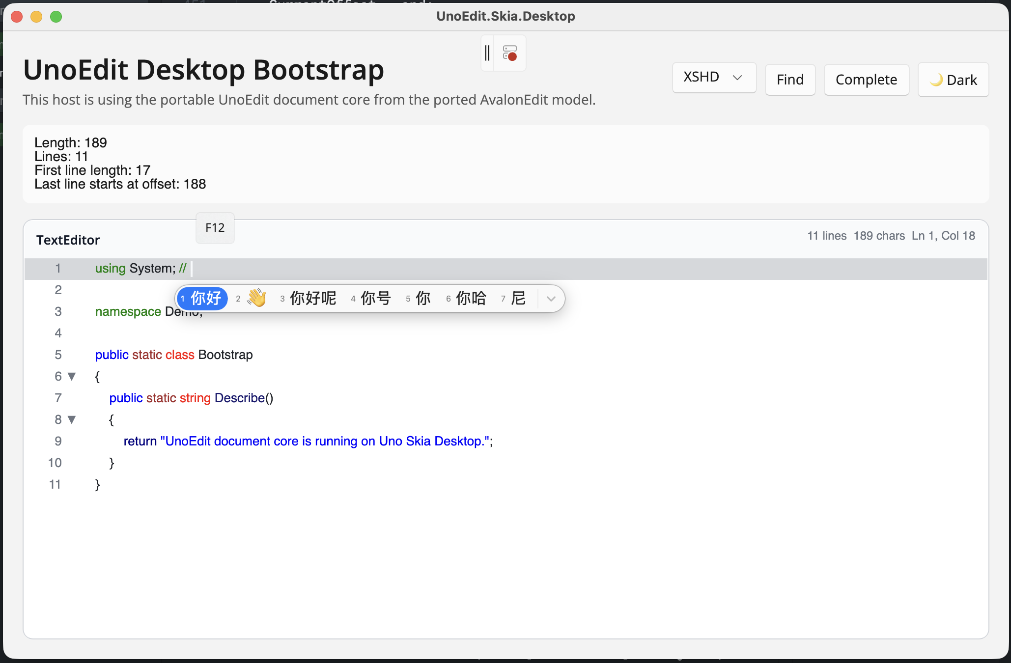Viewport: 1011px width, 663px height.
Task: Click the '189 chars' status text
Action: click(879, 236)
